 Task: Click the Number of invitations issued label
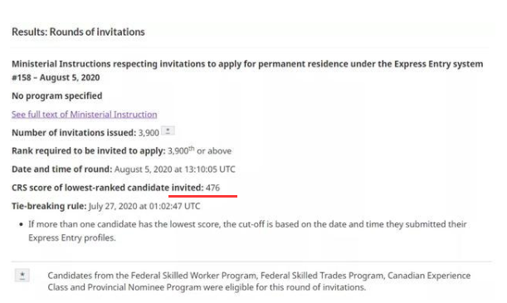point(74,133)
